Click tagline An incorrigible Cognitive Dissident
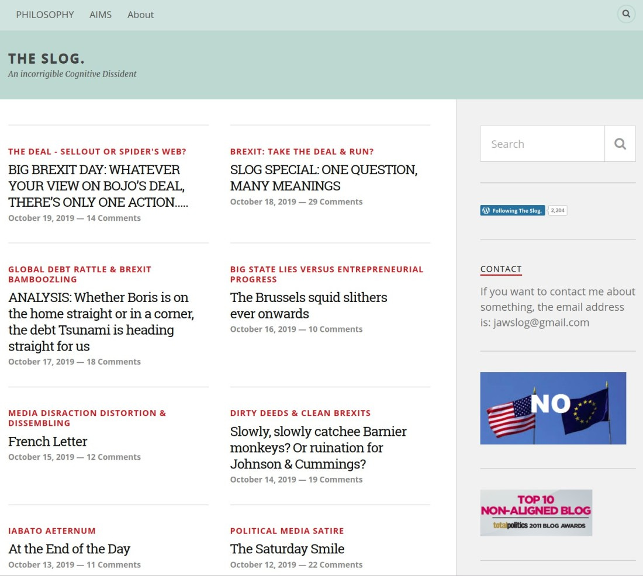This screenshot has height=576, width=643. [72, 74]
